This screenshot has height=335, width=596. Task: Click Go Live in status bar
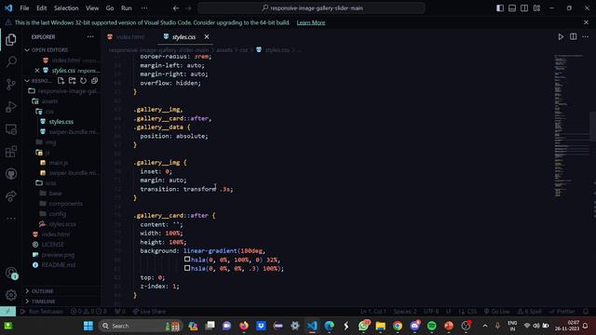click(496, 312)
